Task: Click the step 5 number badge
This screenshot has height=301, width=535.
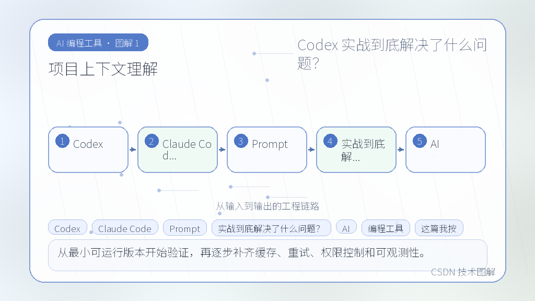Action: pos(420,141)
